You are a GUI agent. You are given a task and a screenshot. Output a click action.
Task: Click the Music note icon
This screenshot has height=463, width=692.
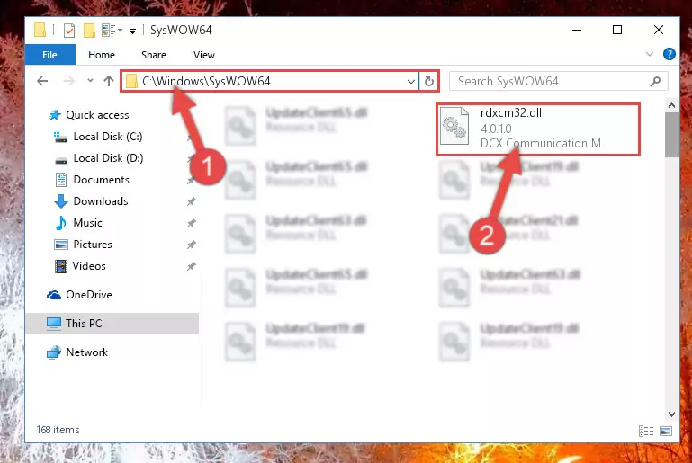61,223
